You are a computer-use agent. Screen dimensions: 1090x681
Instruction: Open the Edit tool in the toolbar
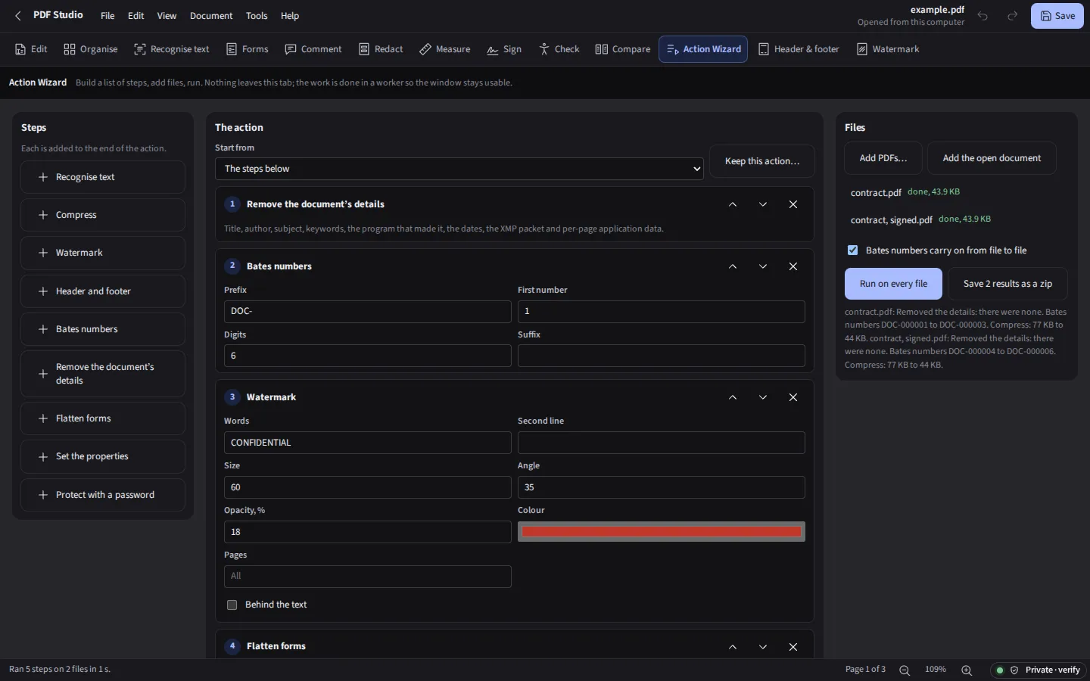click(x=31, y=49)
